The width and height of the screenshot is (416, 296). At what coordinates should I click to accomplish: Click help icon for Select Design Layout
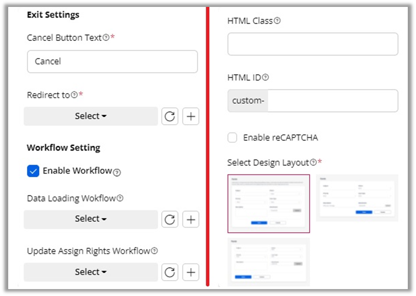point(314,163)
